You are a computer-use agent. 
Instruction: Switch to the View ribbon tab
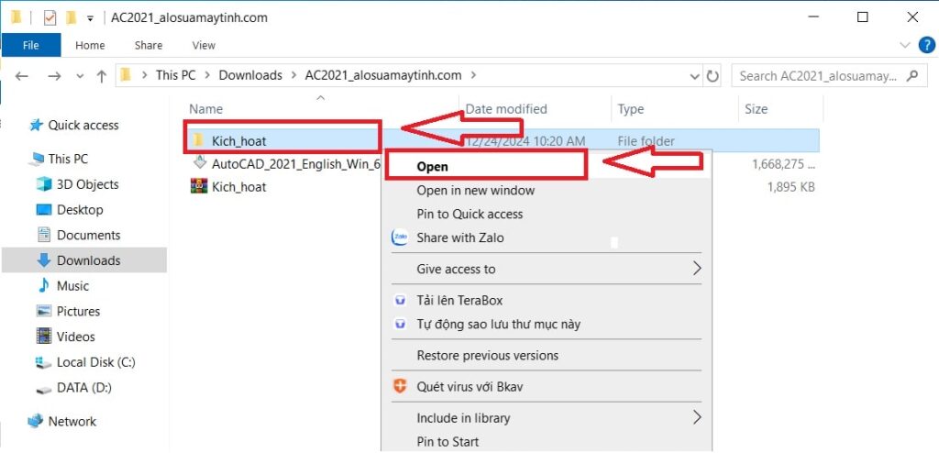[x=204, y=45]
